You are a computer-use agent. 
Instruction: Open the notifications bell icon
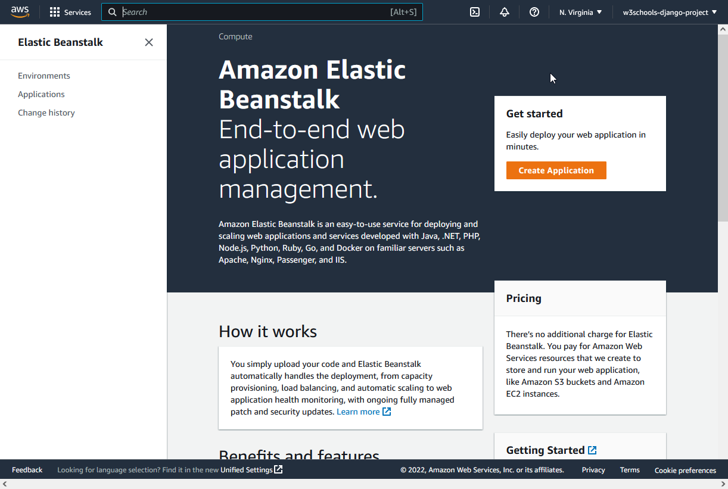click(x=505, y=12)
